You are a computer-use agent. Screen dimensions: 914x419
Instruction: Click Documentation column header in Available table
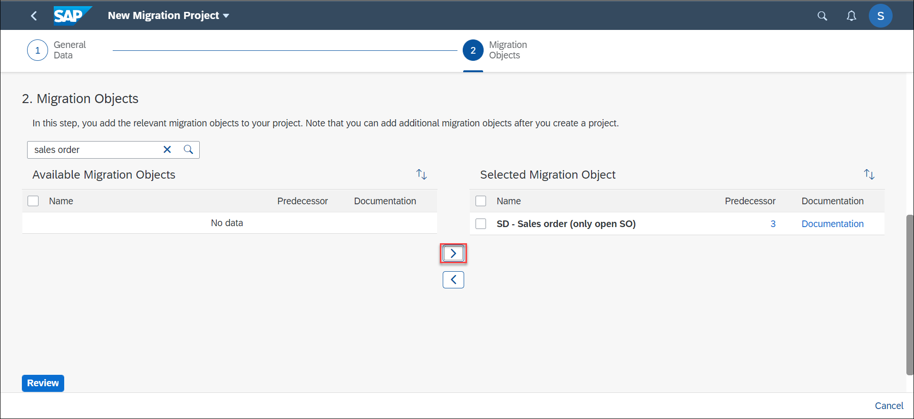(x=385, y=201)
